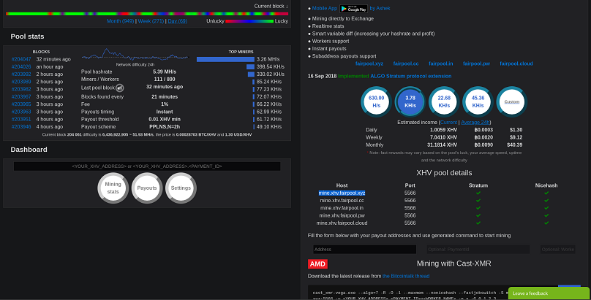
Task: Go to fairpool.in mirror
Action: tap(440, 64)
